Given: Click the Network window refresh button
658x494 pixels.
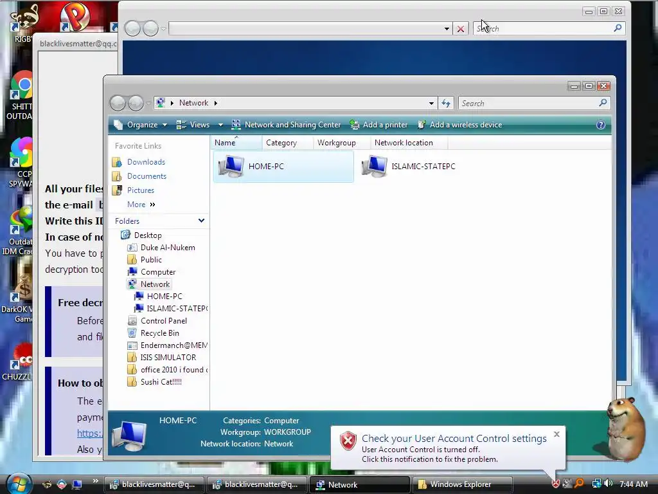Looking at the screenshot, I should point(446,103).
